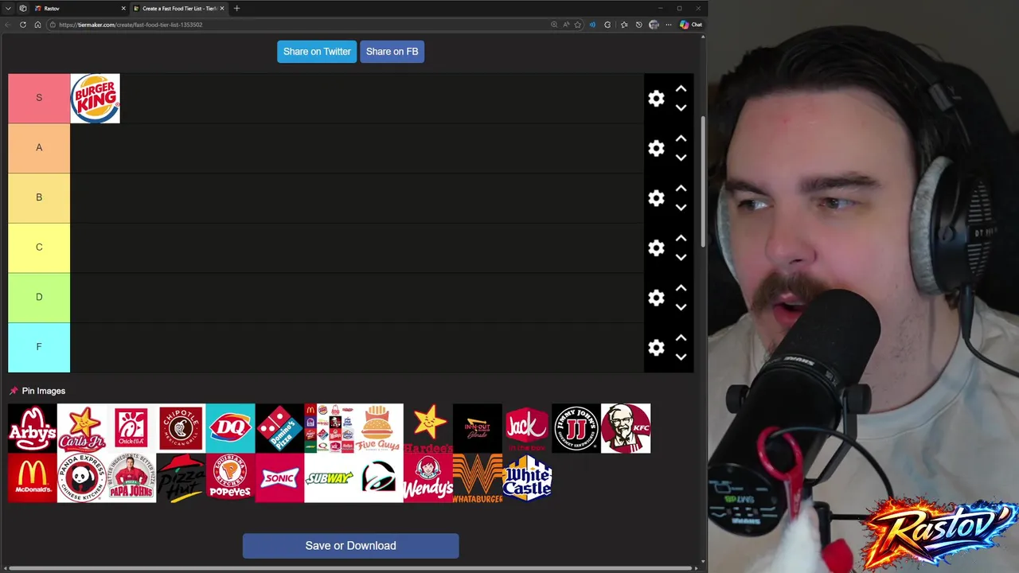Click the Share on FB button
1019x573 pixels.
[392, 52]
